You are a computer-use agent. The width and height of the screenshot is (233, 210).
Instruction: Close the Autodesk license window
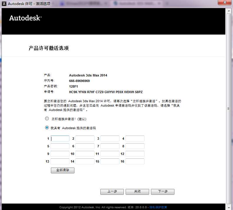coord(224,3)
